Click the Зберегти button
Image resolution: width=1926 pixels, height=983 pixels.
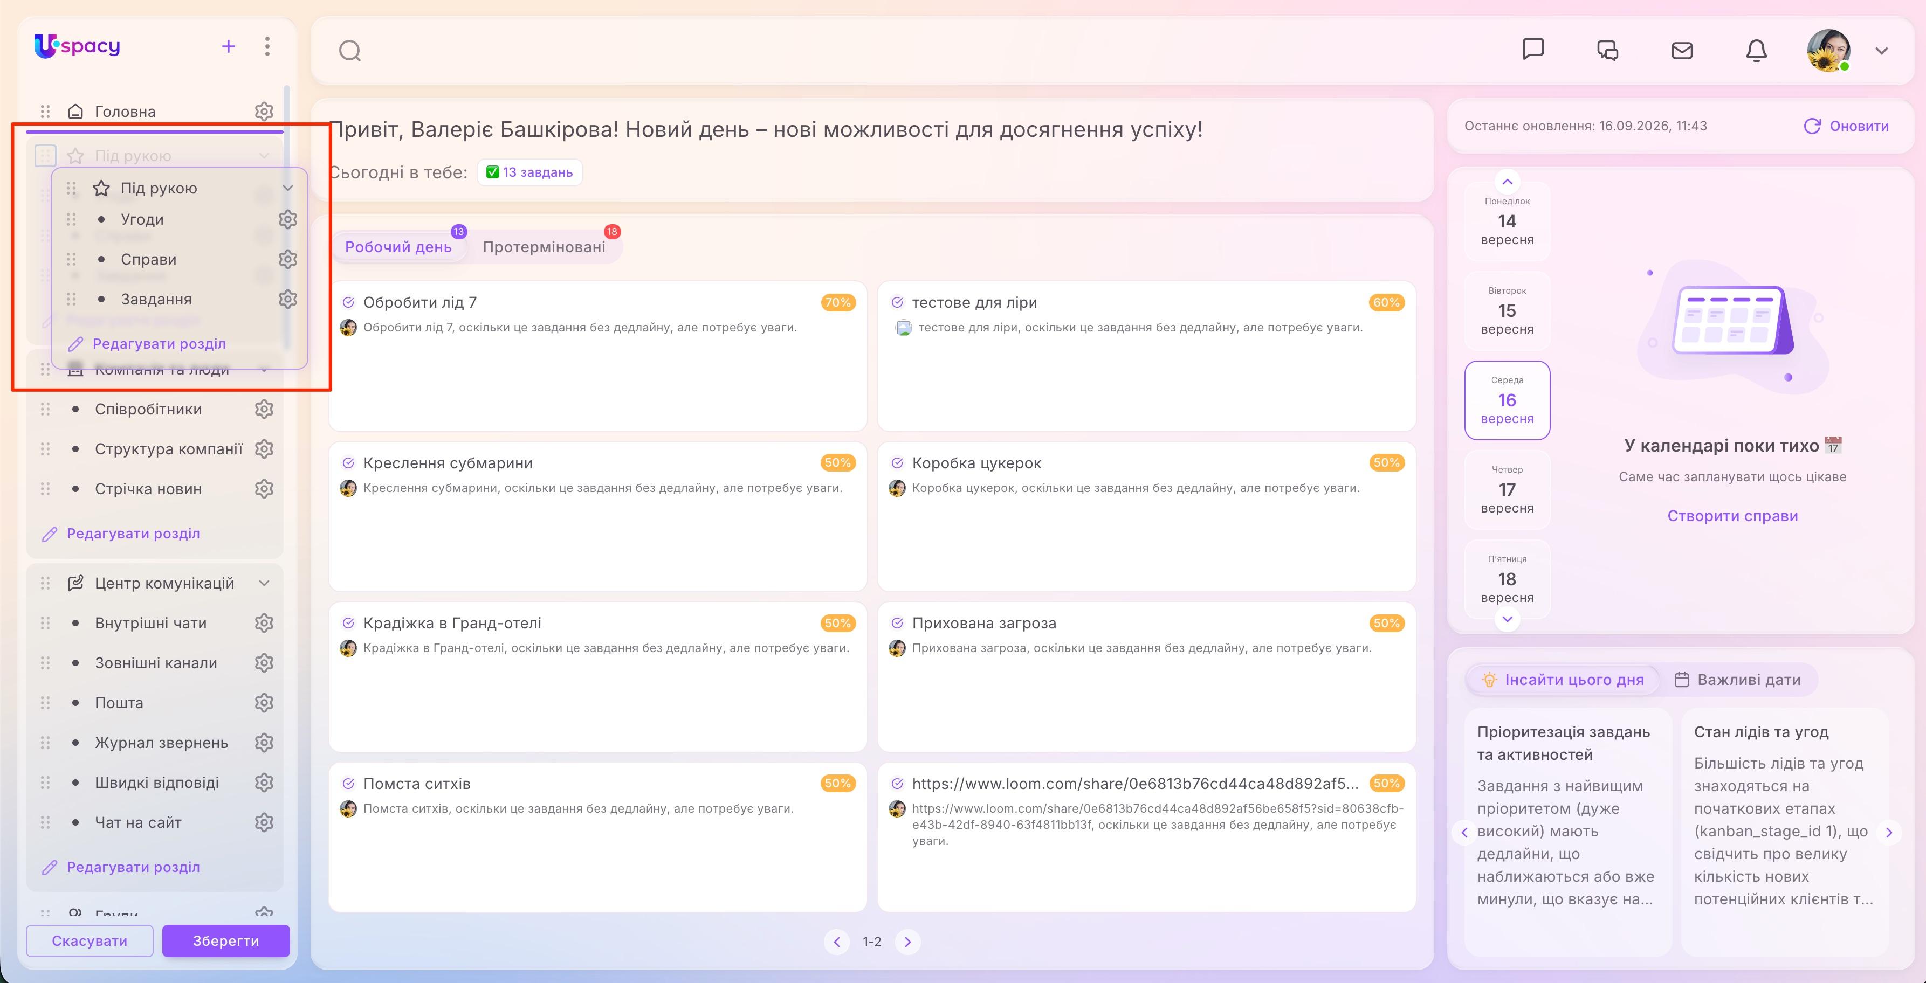click(226, 940)
